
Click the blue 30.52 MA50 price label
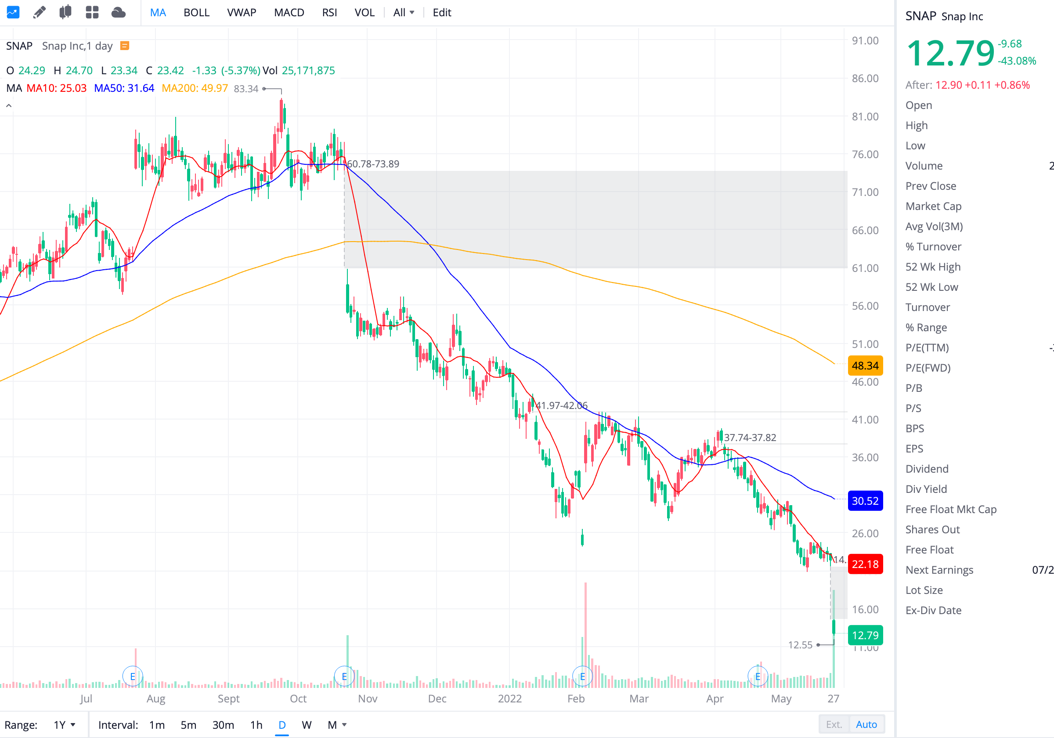click(865, 501)
